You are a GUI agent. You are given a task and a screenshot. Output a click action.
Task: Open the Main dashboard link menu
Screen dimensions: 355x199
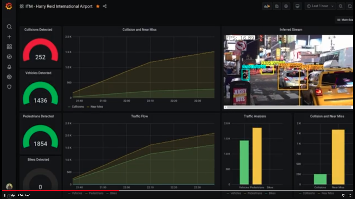[x=345, y=20]
